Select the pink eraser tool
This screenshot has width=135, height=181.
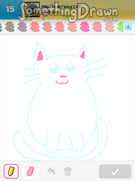(30, 171)
